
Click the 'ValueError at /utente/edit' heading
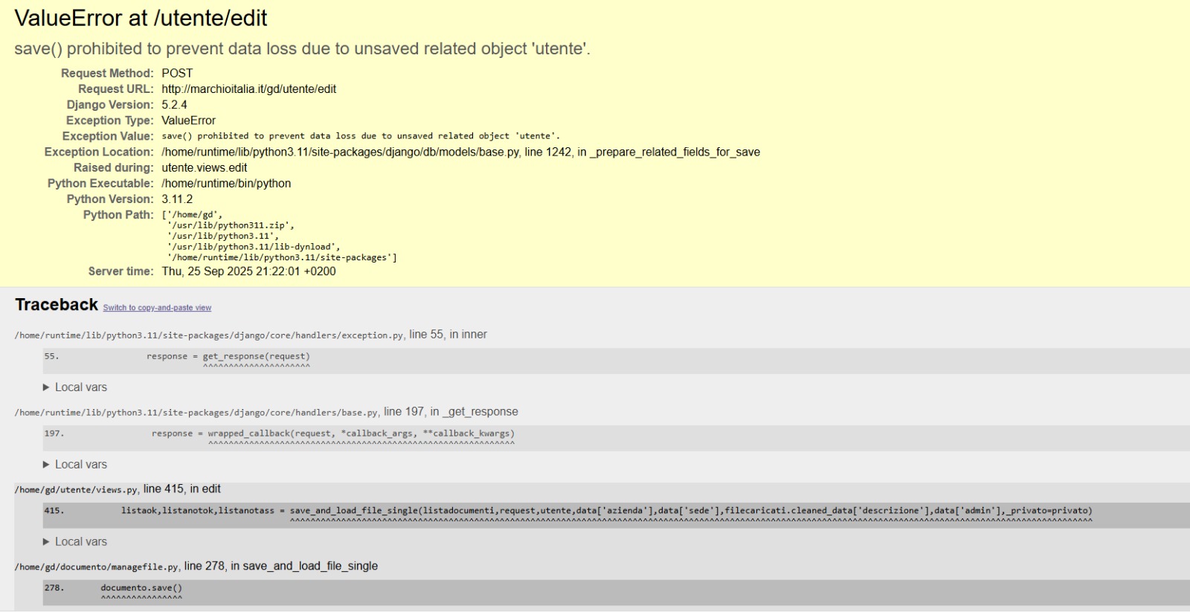[x=141, y=19]
